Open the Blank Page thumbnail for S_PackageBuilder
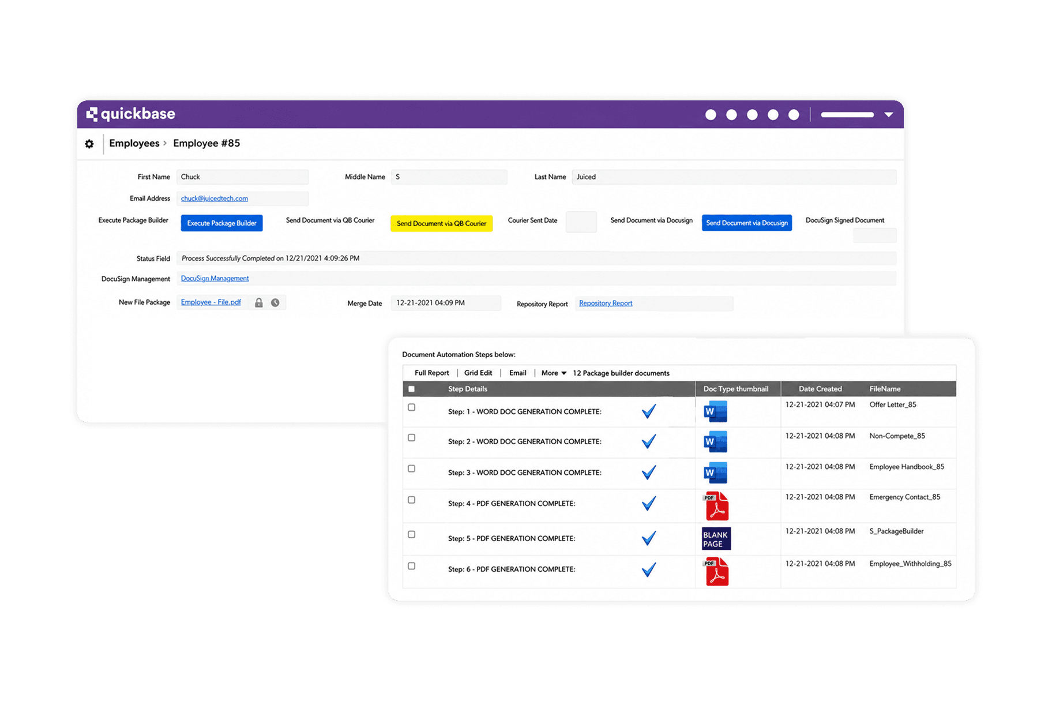Viewport: 1052px width, 701px height. (x=716, y=539)
